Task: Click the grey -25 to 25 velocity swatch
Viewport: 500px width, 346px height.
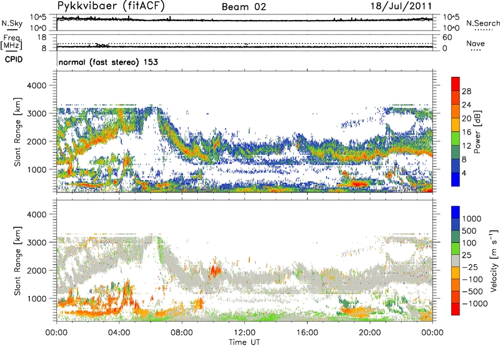Action: tap(456, 260)
